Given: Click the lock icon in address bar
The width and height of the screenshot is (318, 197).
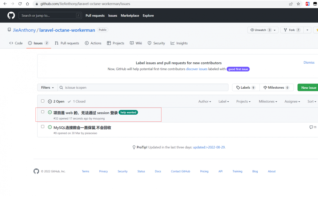Looking at the screenshot, I should tap(37, 4).
